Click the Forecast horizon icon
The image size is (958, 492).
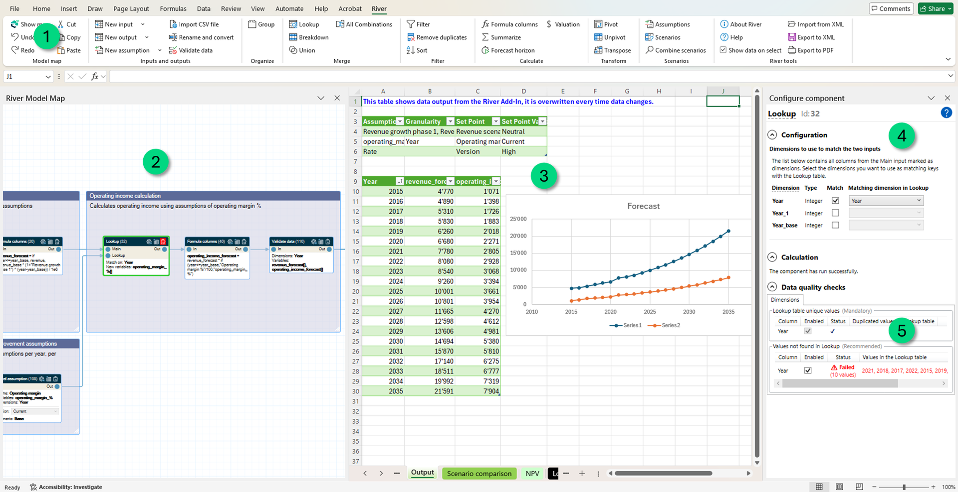[485, 50]
